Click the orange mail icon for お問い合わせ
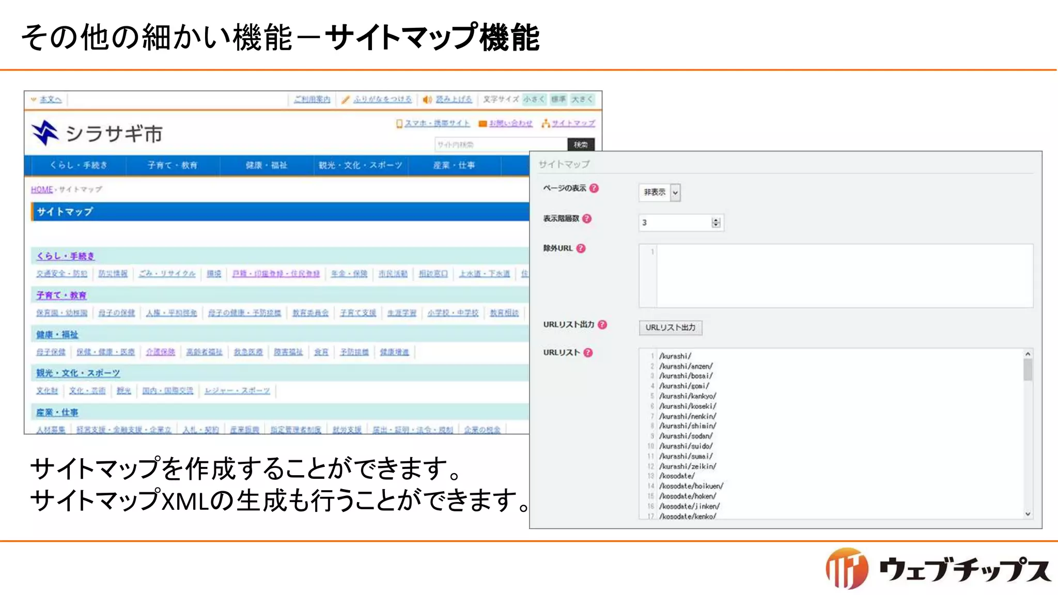This screenshot has width=1058, height=595. [483, 123]
